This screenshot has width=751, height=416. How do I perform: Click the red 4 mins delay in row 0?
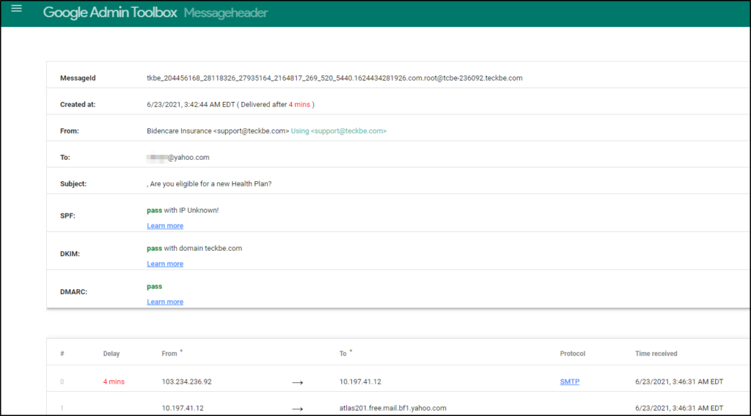pos(114,382)
